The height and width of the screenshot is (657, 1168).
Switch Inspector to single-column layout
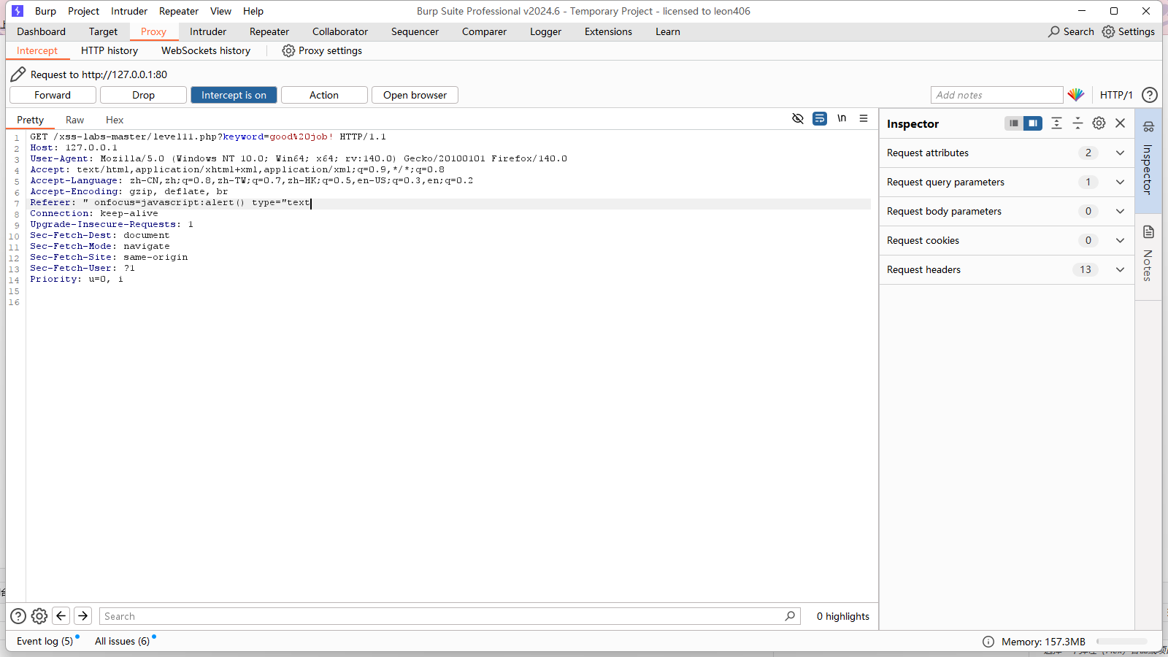(x=1014, y=123)
